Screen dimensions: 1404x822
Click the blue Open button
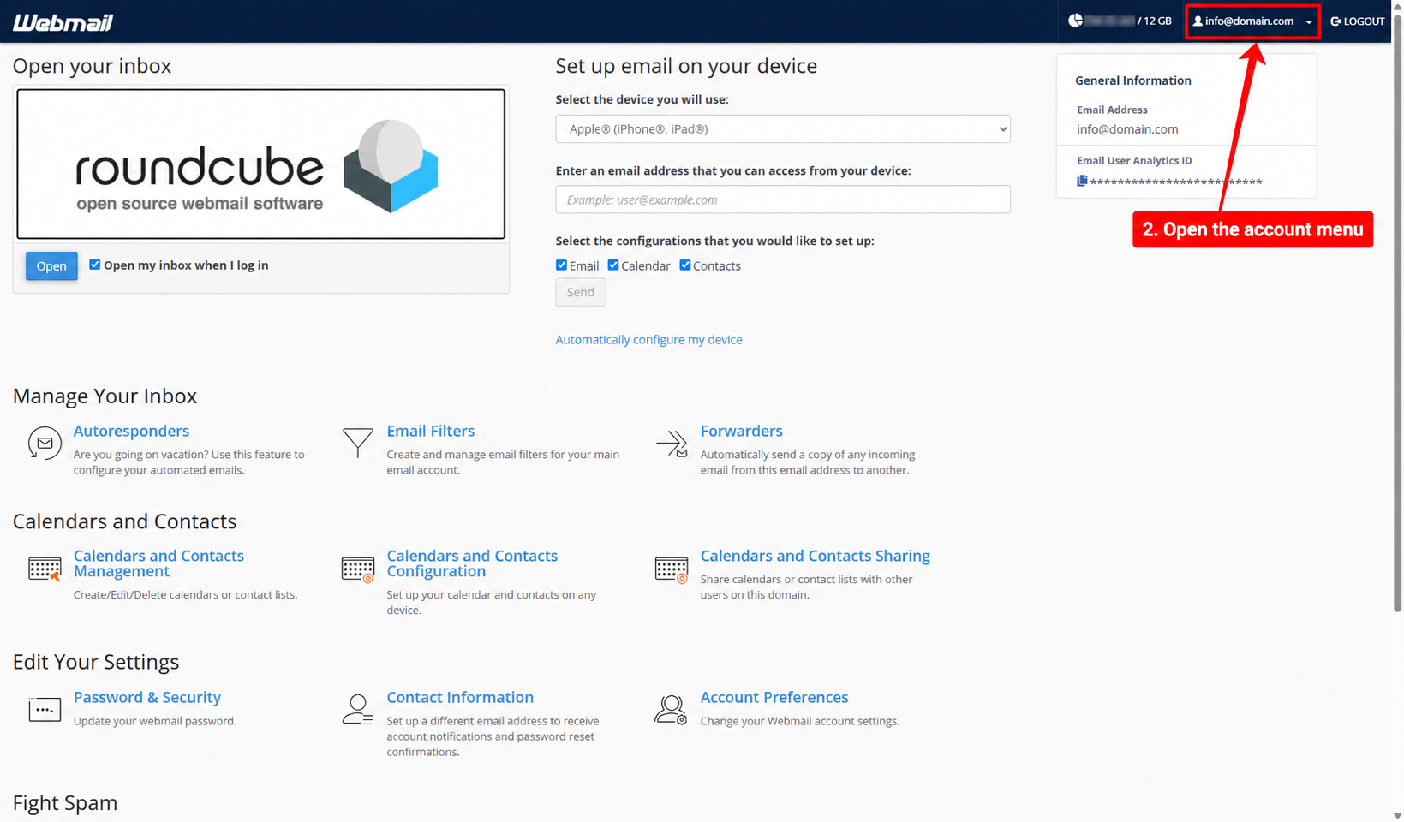coord(51,266)
